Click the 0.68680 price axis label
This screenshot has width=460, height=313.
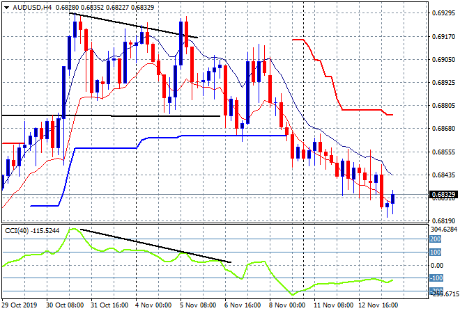coord(442,129)
